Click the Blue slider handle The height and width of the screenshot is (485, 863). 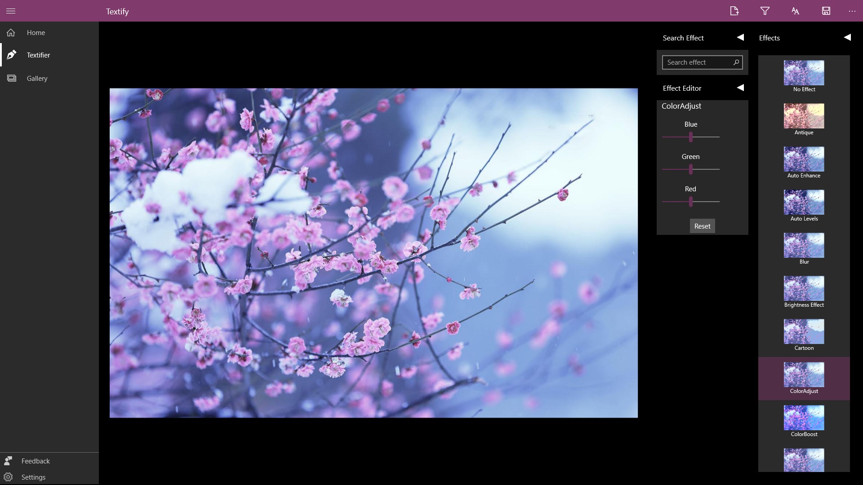[x=691, y=137]
